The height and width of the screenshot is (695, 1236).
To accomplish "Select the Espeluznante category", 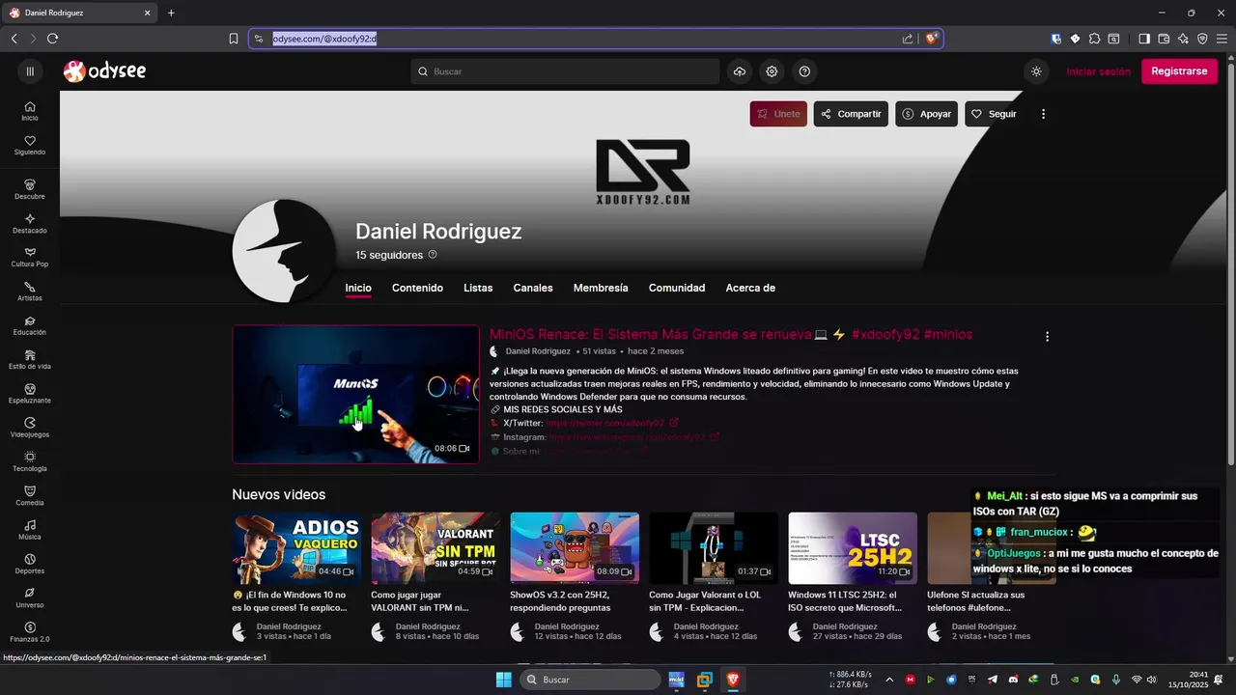I will point(30,394).
